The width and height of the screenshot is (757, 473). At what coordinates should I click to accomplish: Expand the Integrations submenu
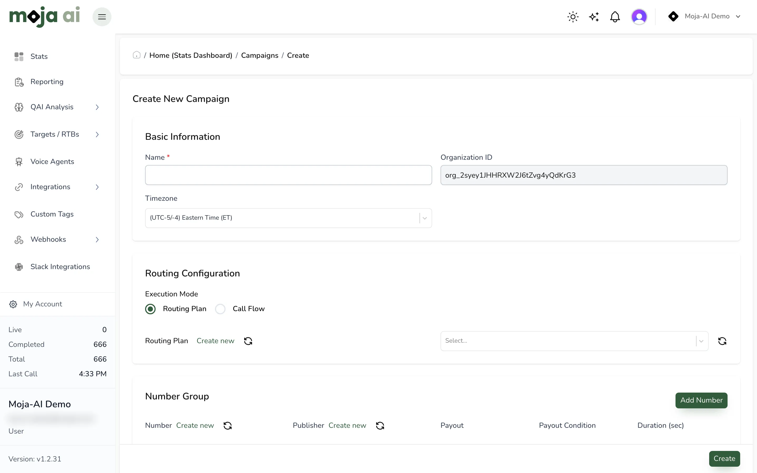point(97,187)
